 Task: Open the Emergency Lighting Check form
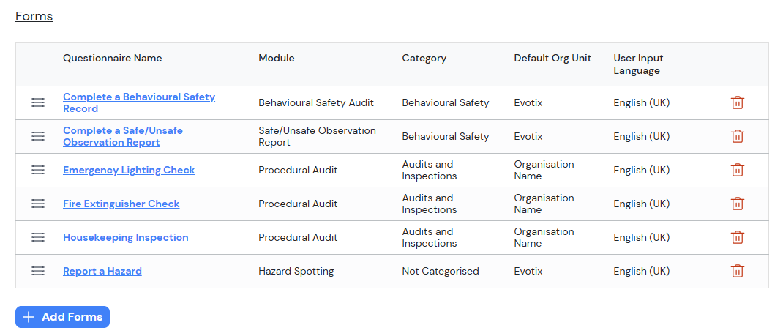pyautogui.click(x=129, y=170)
